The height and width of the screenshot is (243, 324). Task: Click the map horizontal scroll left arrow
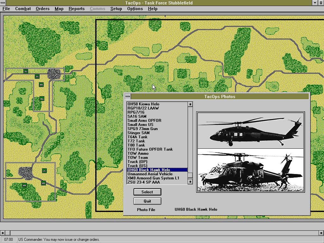[3, 233]
